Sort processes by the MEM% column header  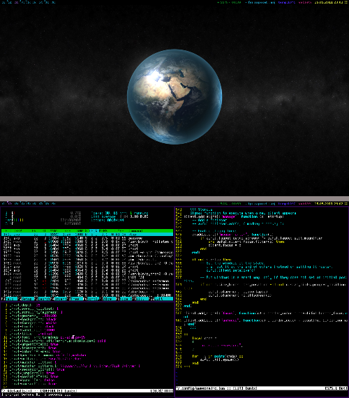tap(103, 230)
